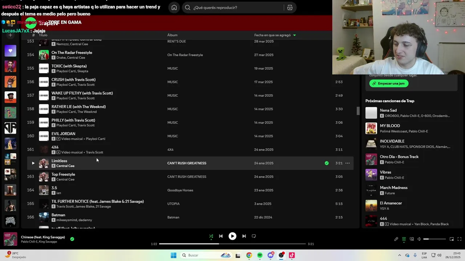Open more options dots on Limitless row
The image size is (465, 261).
[347, 163]
